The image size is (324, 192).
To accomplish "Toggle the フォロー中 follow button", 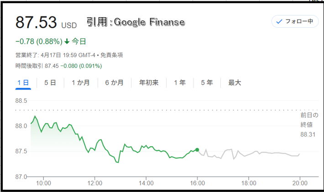I will pos(295,21).
